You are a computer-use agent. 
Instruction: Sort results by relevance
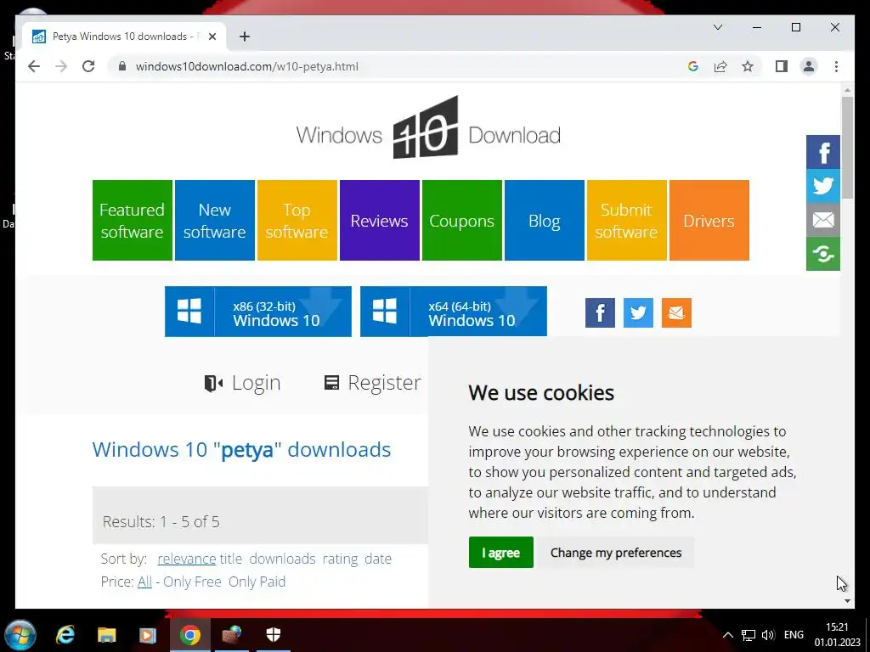pos(186,559)
